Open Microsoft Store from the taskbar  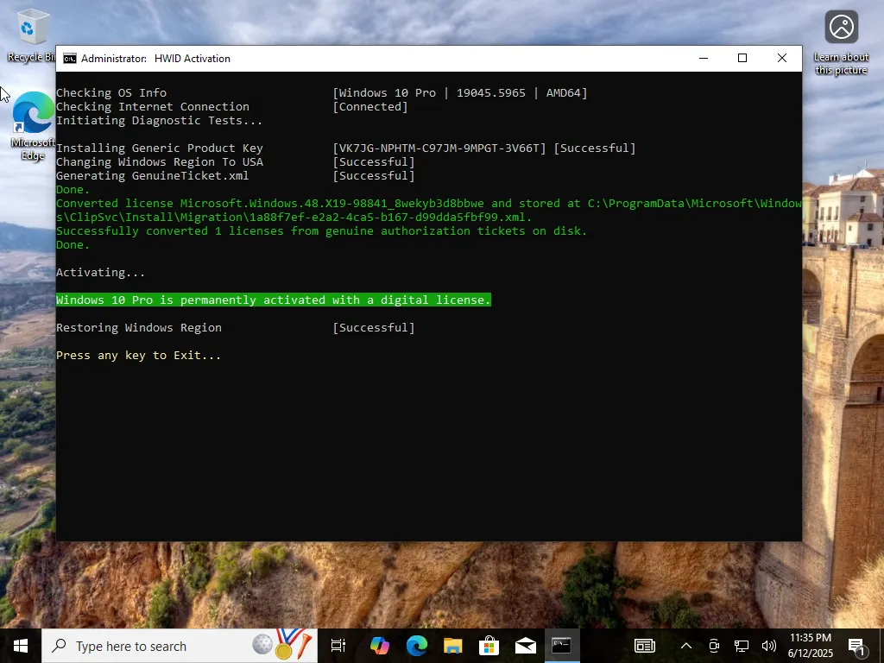(x=489, y=646)
